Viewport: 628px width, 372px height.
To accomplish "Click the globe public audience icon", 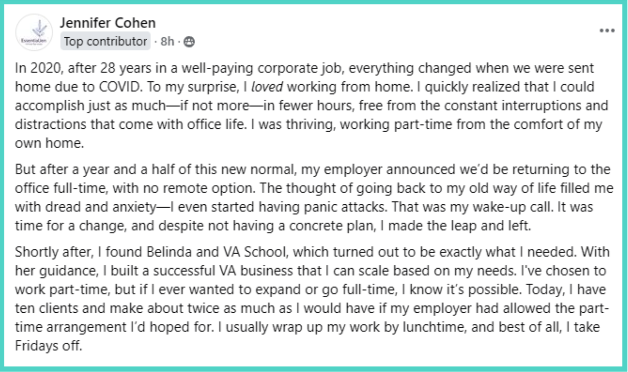I will pyautogui.click(x=189, y=42).
